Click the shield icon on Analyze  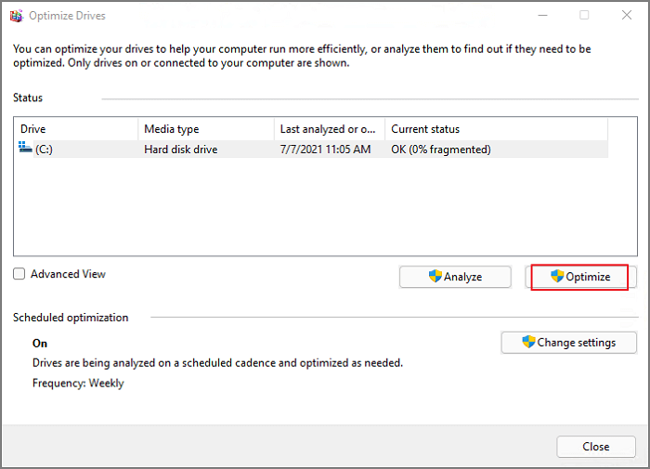click(434, 277)
